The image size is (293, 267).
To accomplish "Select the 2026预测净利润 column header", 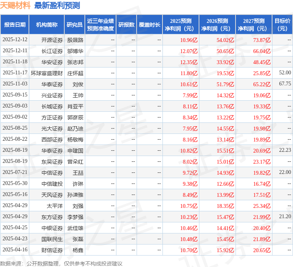I will tap(217, 25).
